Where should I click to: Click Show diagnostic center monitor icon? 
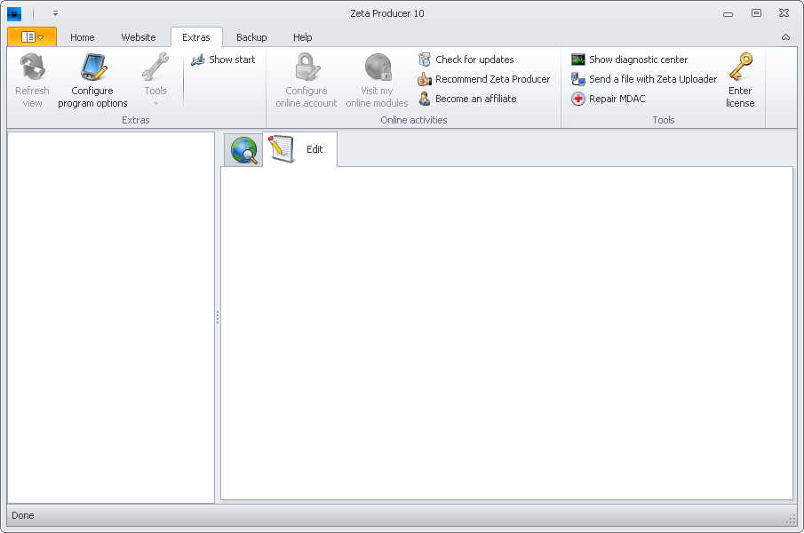click(577, 60)
